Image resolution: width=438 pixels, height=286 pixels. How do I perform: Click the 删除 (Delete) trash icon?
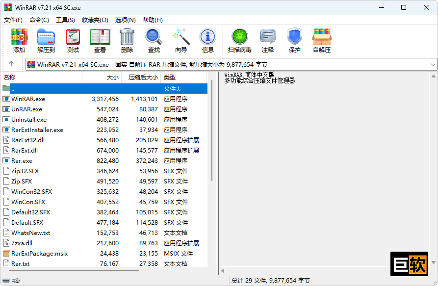pos(127,37)
